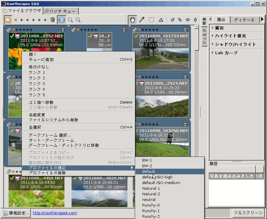Click the unranked X filter icon
The image size is (267, 219).
pyautogui.click(x=16, y=20)
